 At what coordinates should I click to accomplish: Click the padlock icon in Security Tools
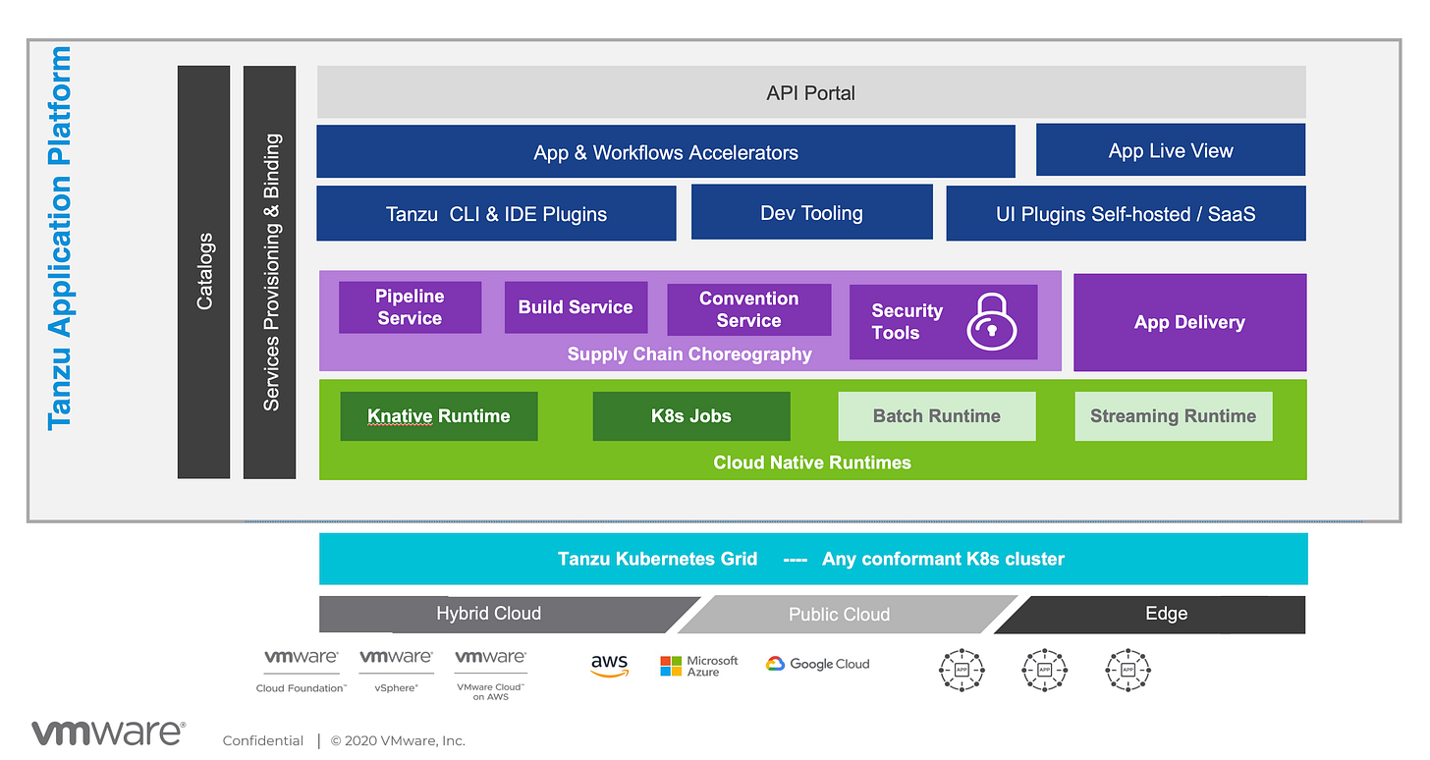[991, 320]
